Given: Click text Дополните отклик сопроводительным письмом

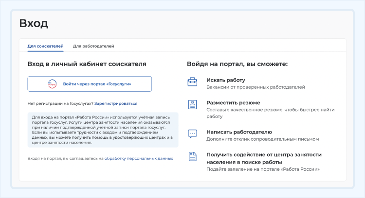Looking at the screenshot, I should (x=263, y=139).
